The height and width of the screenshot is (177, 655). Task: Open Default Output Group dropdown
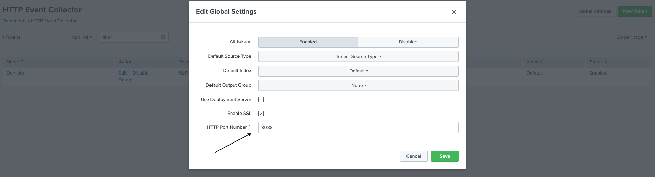(x=358, y=86)
